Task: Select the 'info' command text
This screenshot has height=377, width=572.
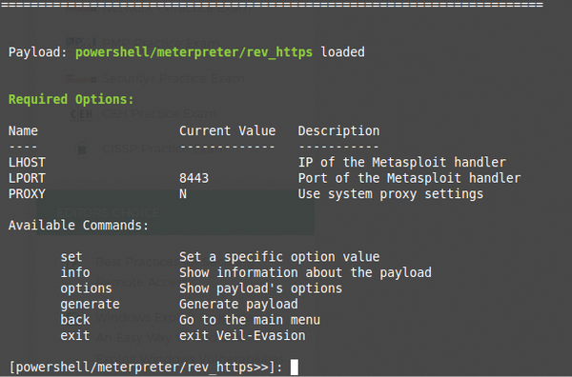Action: 75,272
